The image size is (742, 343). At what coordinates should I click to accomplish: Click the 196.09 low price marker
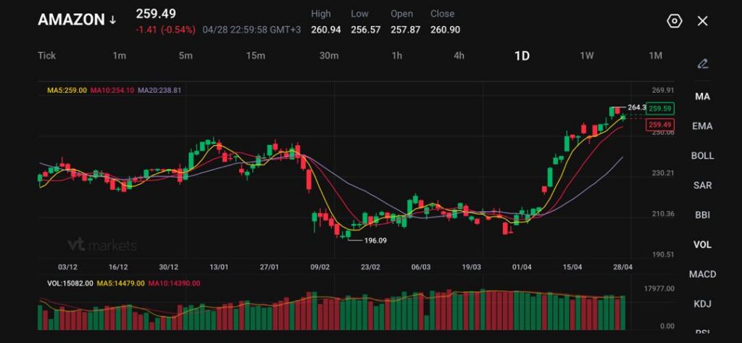(375, 240)
